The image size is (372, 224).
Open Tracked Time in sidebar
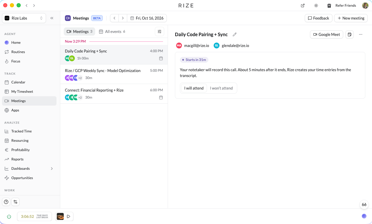point(29,131)
